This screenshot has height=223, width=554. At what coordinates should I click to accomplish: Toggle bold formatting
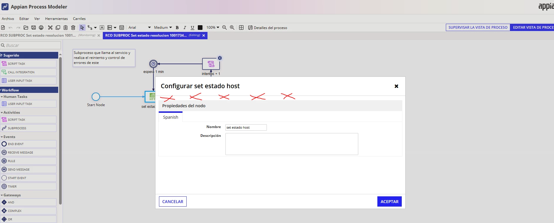tap(177, 28)
